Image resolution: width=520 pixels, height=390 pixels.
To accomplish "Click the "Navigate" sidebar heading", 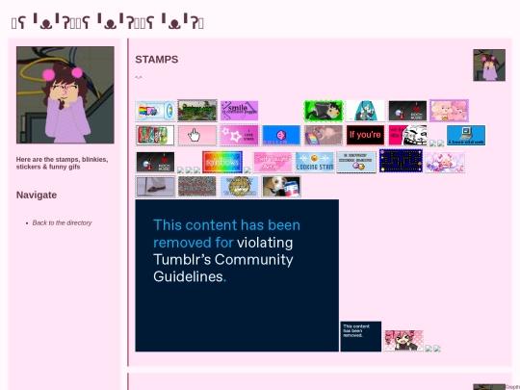I will pyautogui.click(x=37, y=195).
